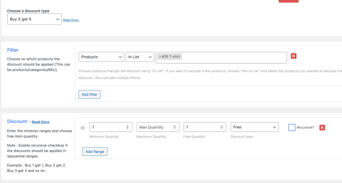This screenshot has height=183, width=342.
Task: Click the 'Maximum Quantity' label text
Action: 151,137
